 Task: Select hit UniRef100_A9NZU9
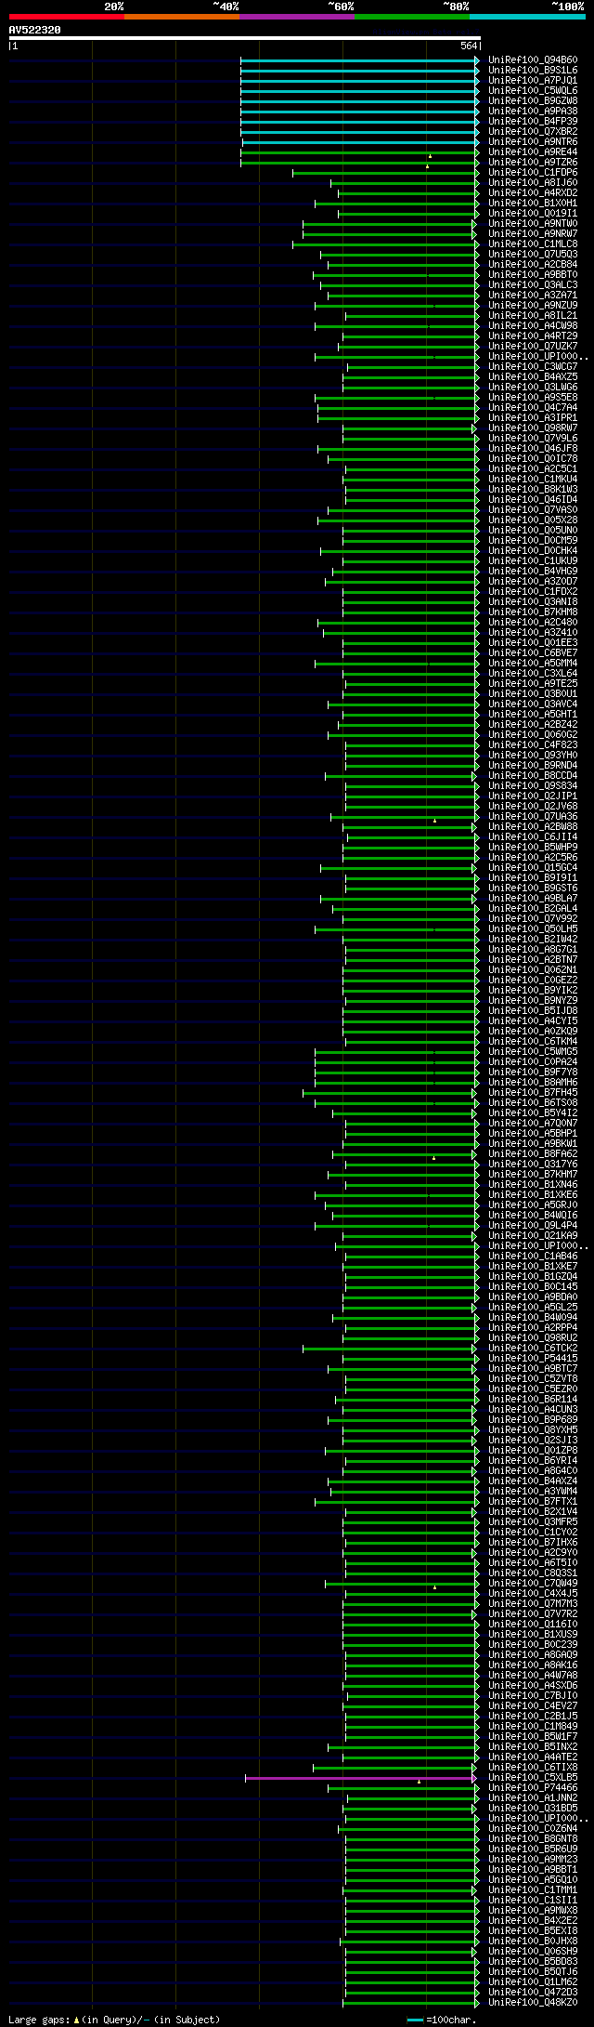pos(533,306)
